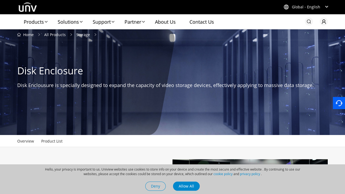This screenshot has height=194, width=345.
Task: Click the user account icon
Action: click(323, 22)
